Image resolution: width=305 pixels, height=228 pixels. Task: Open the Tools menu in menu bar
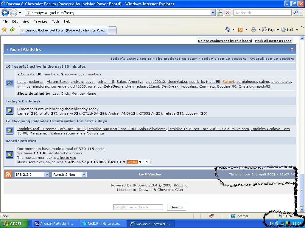coord(56,21)
